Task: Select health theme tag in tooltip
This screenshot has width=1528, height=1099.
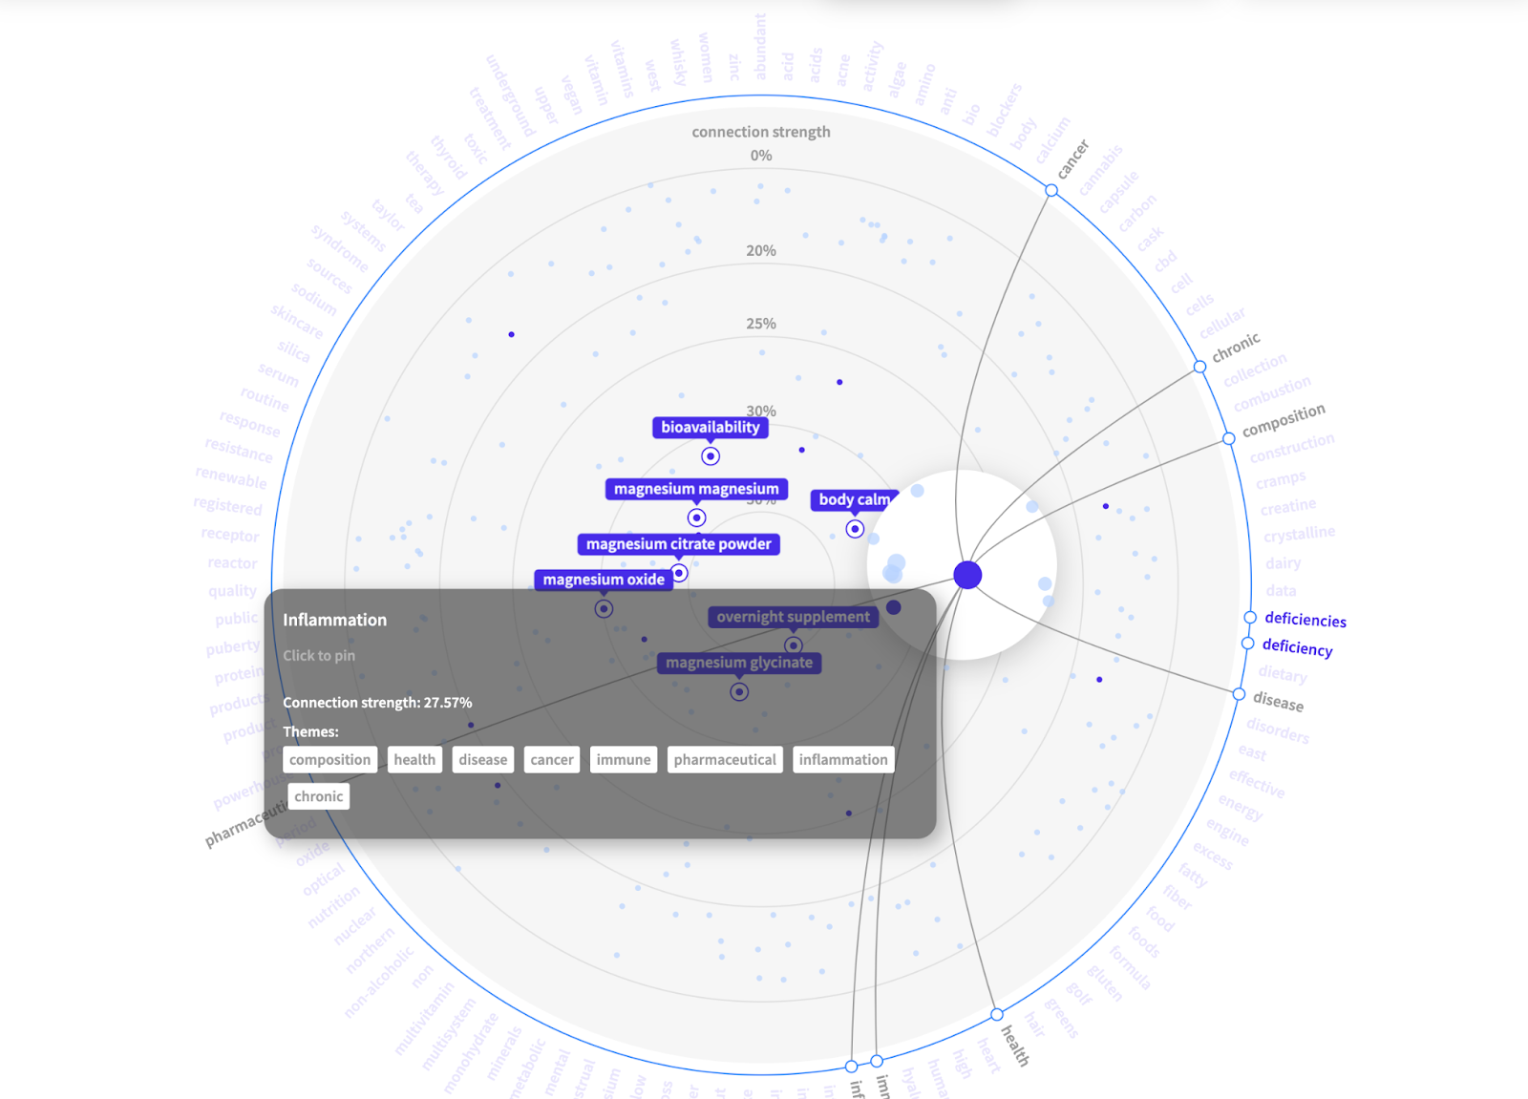Action: (x=414, y=759)
